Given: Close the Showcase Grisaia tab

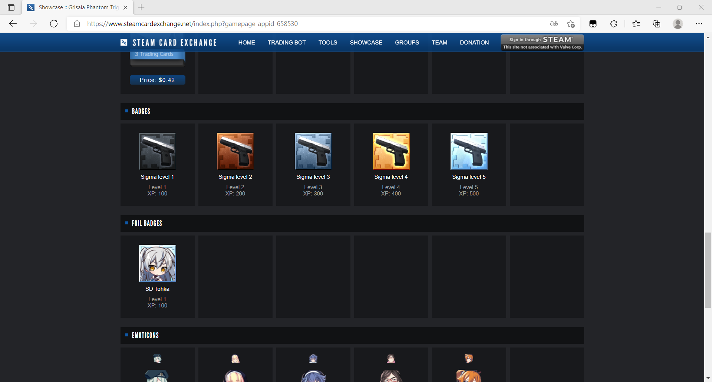Looking at the screenshot, I should point(125,7).
